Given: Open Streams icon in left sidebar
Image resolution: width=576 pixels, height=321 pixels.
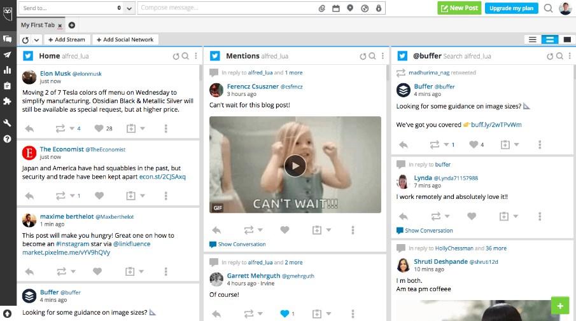Looking at the screenshot, I should (x=8, y=39).
